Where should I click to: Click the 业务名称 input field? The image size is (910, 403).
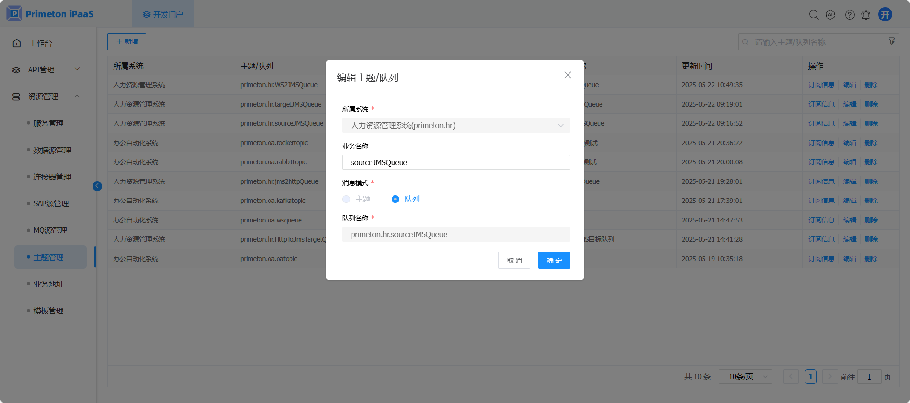(x=456, y=162)
